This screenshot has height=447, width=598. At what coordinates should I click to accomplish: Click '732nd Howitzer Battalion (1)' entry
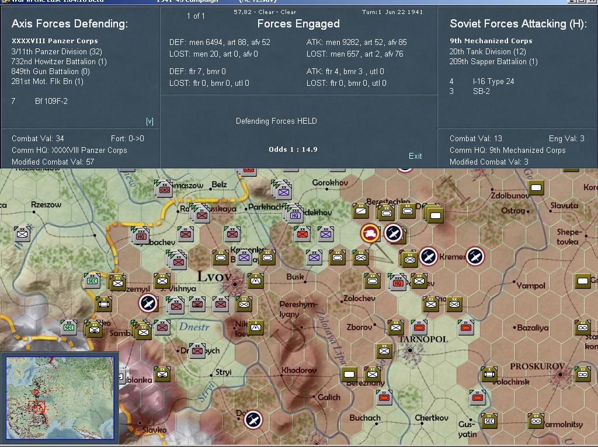coord(59,61)
